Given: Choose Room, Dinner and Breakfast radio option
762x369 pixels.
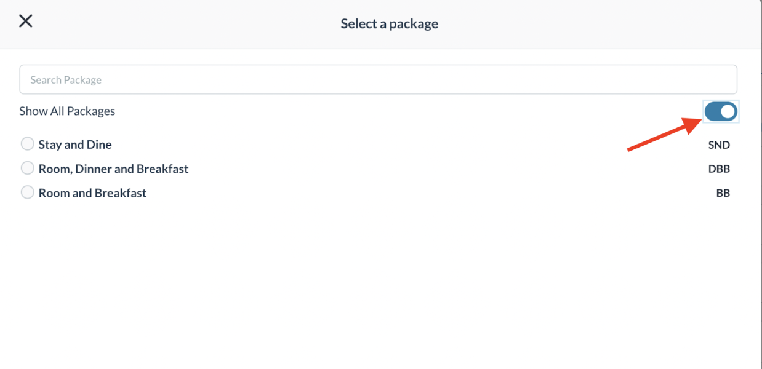Looking at the screenshot, I should click(28, 168).
